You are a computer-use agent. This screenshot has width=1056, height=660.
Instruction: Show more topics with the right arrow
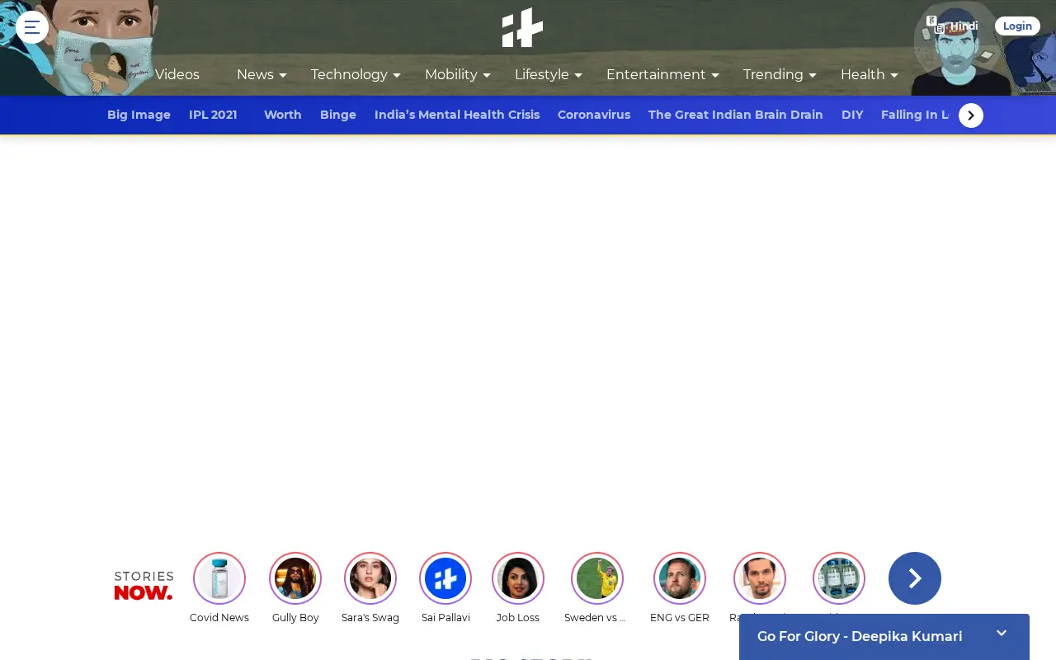tap(971, 115)
